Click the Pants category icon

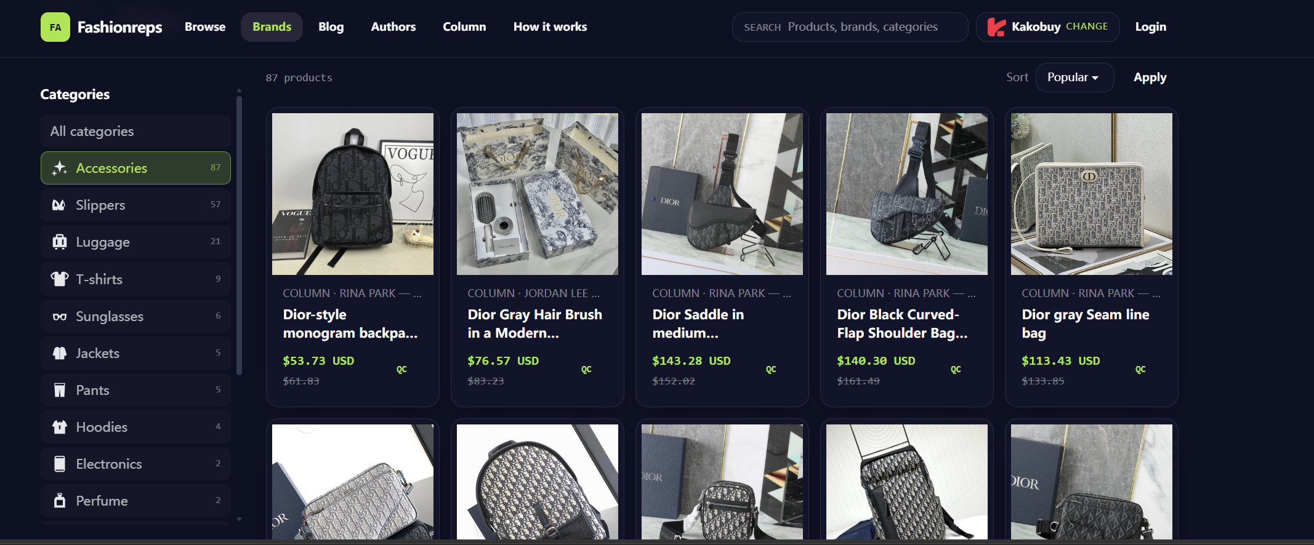(59, 390)
